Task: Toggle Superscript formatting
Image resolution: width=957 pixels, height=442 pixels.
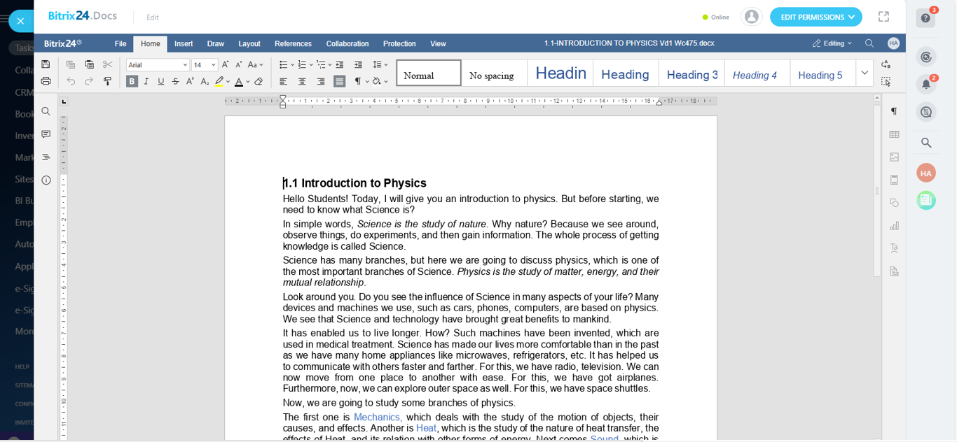Action: pos(190,81)
